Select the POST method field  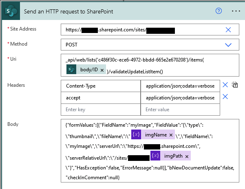pos(150,45)
